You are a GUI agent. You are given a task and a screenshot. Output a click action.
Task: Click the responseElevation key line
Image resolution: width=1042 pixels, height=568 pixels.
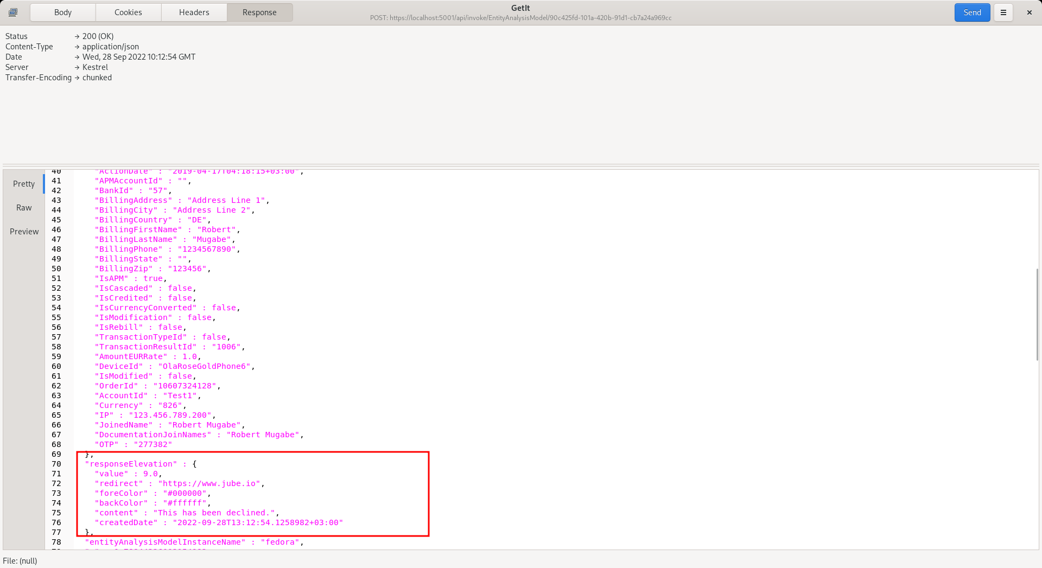pyautogui.click(x=141, y=464)
